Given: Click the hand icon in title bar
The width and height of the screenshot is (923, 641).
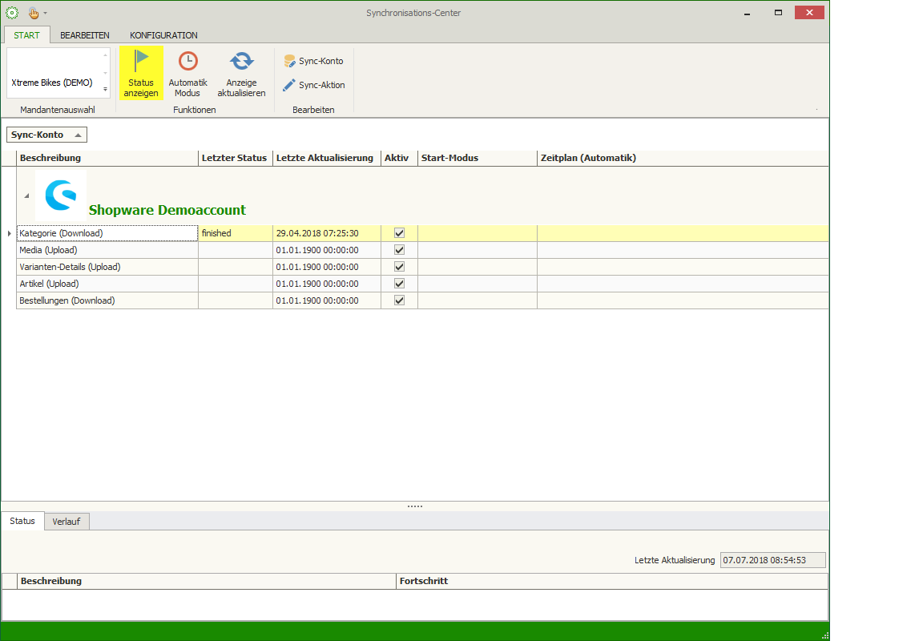Looking at the screenshot, I should [34, 13].
